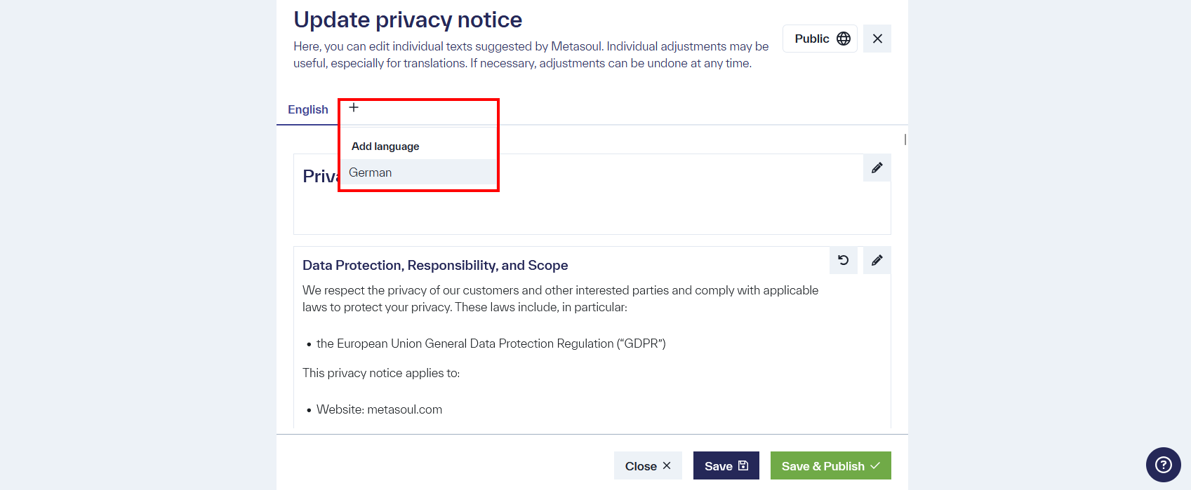The height and width of the screenshot is (490, 1191).
Task: Click the pencil icon for Data Protection section
Action: click(x=876, y=260)
